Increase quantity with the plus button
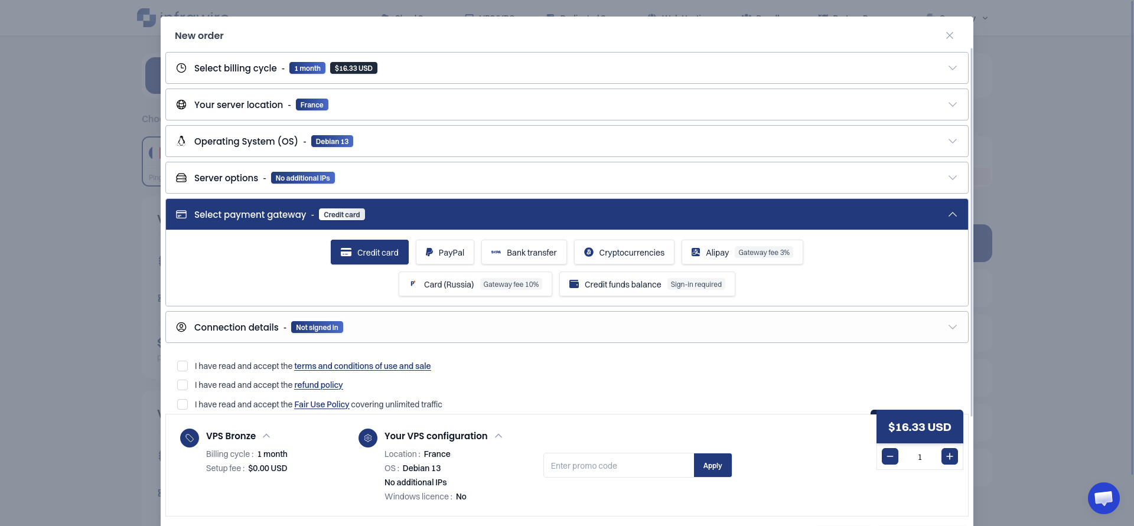 [x=950, y=456]
